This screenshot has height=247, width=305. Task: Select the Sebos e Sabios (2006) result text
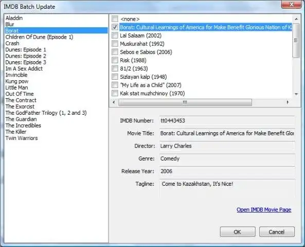pos(146,52)
